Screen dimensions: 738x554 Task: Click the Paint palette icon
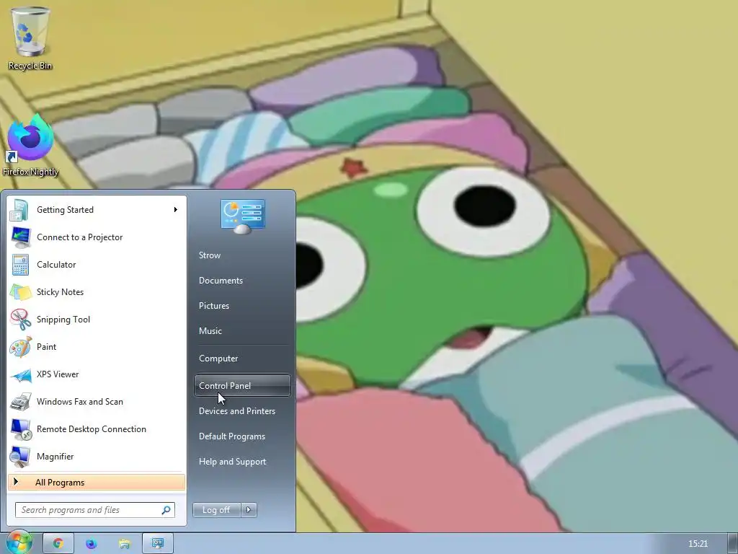(19, 347)
